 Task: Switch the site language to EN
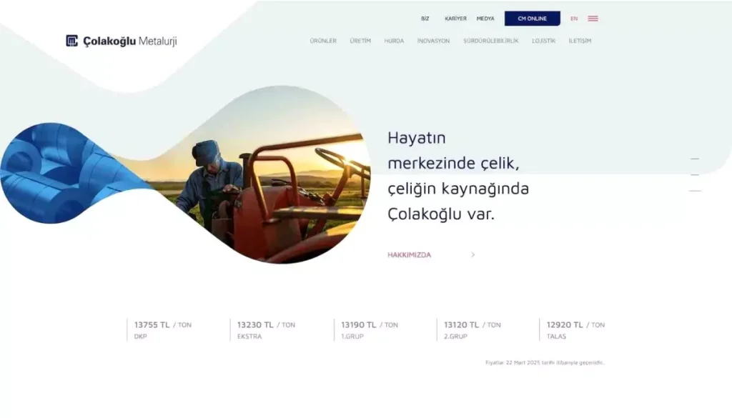[x=575, y=19]
